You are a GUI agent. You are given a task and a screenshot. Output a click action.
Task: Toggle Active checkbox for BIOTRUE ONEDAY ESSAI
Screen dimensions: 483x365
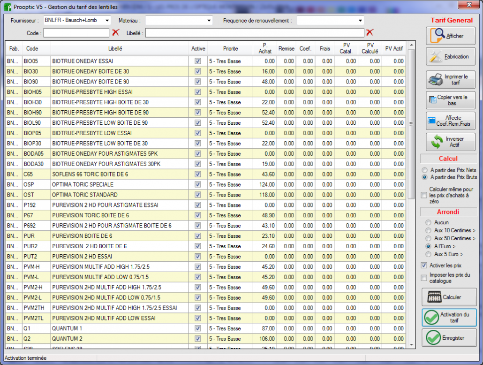click(198, 61)
